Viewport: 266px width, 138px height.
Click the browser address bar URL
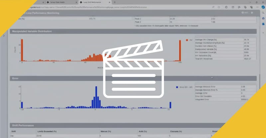coord(87,7)
